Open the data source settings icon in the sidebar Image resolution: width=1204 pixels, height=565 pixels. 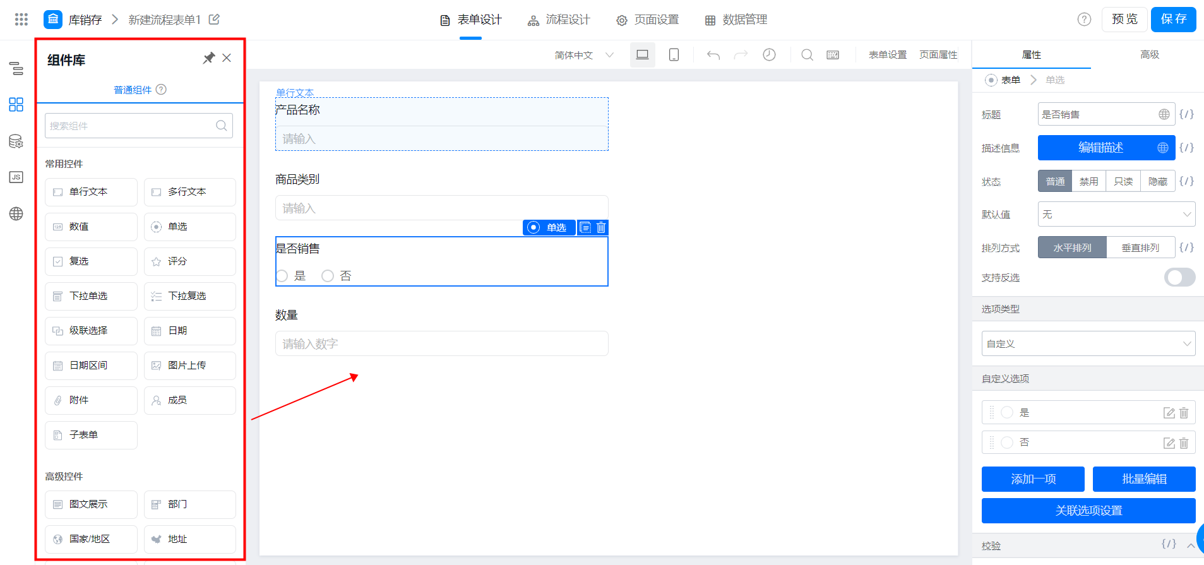pyautogui.click(x=16, y=141)
